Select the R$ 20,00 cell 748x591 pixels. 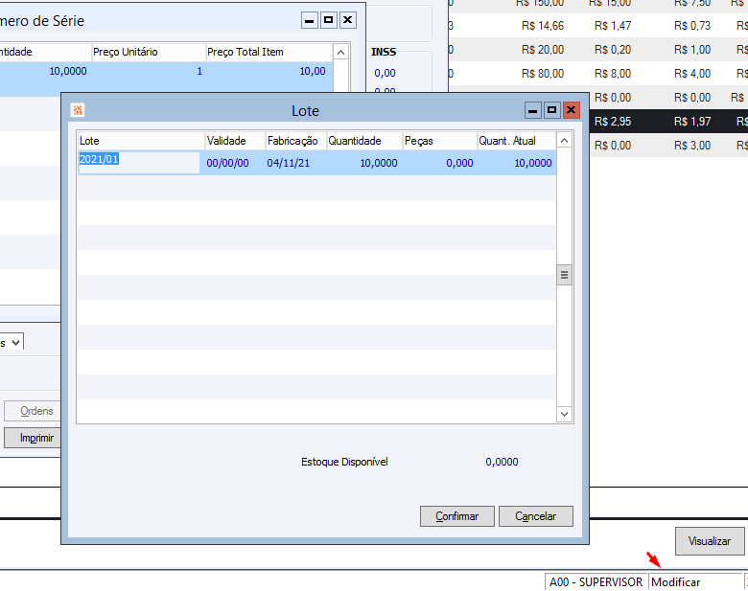[x=543, y=50]
